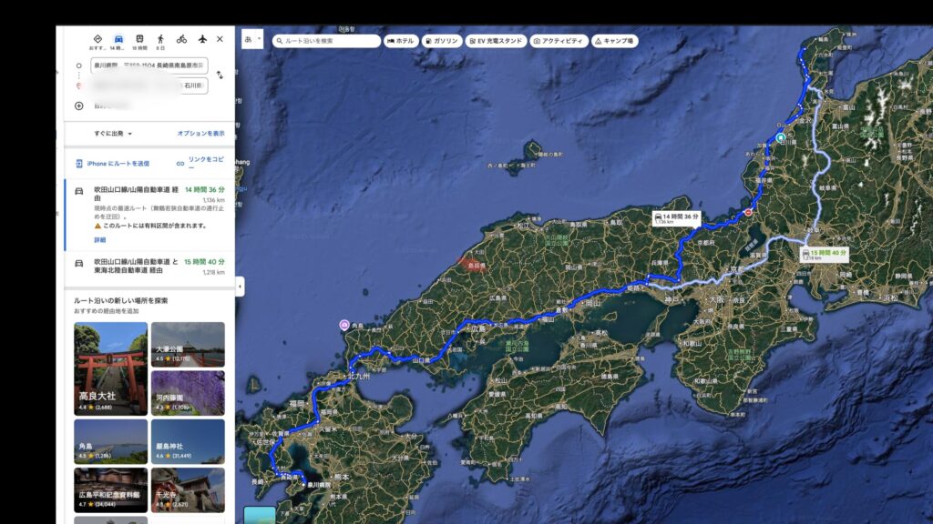Close the directions panel
The width and height of the screenshot is (933, 524).
[x=220, y=39]
